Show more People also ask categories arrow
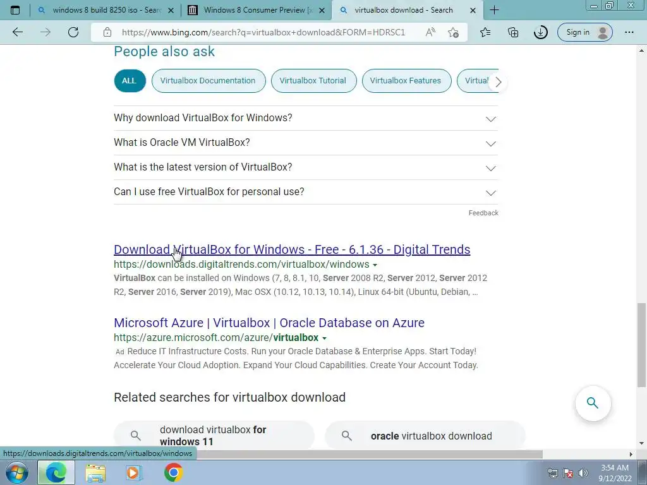647x485 pixels. click(498, 82)
